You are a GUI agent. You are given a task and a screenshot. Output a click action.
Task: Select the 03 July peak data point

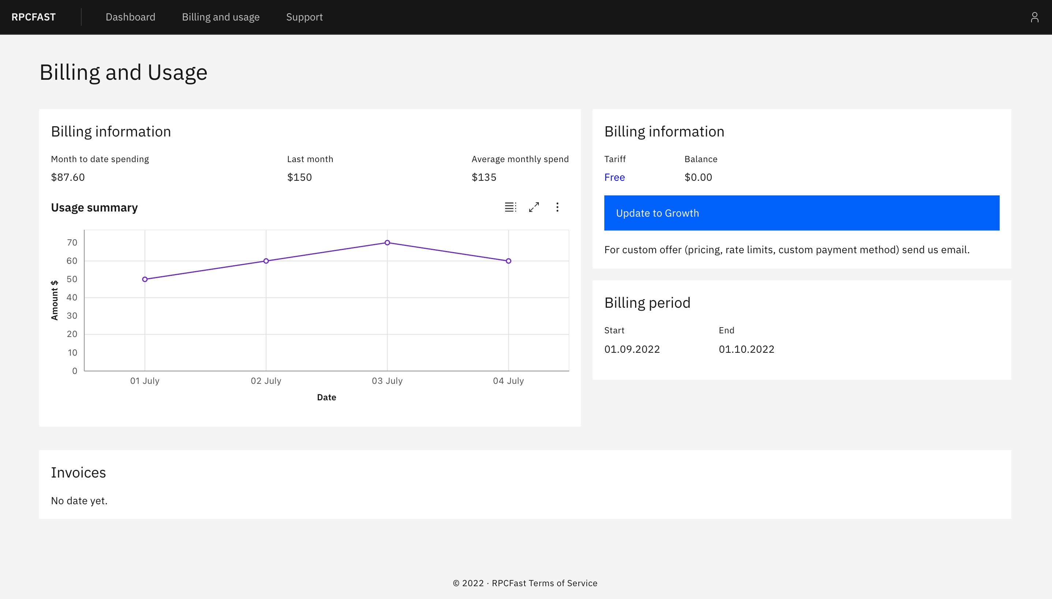(387, 242)
